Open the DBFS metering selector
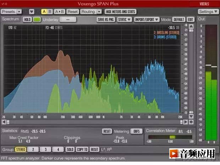Viewport: 220px width, 165px height. pos(136,131)
